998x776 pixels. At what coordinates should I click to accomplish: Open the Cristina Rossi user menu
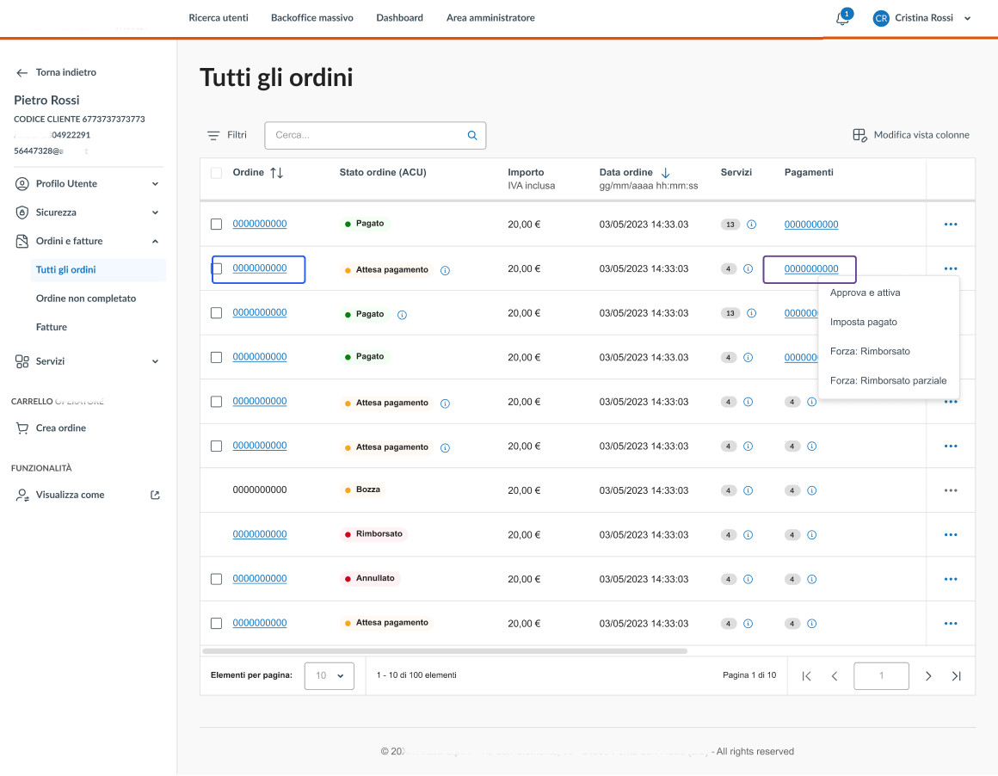tap(922, 18)
